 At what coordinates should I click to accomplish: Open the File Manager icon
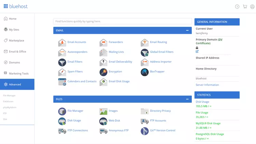point(62,111)
